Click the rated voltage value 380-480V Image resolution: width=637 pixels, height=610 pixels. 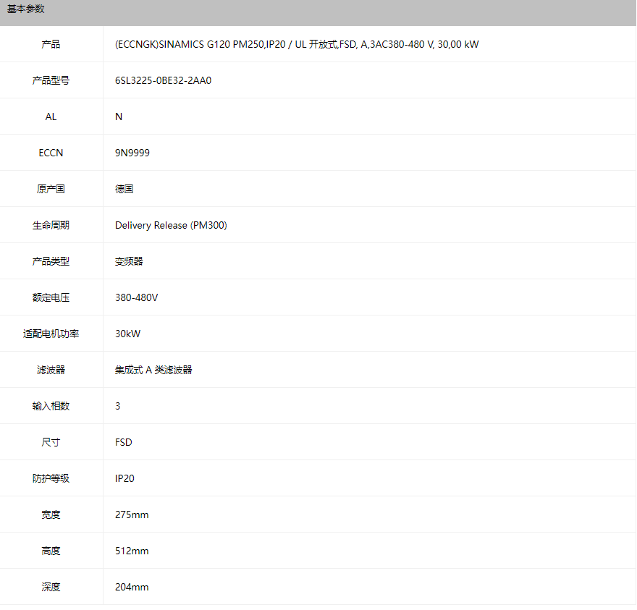click(137, 297)
